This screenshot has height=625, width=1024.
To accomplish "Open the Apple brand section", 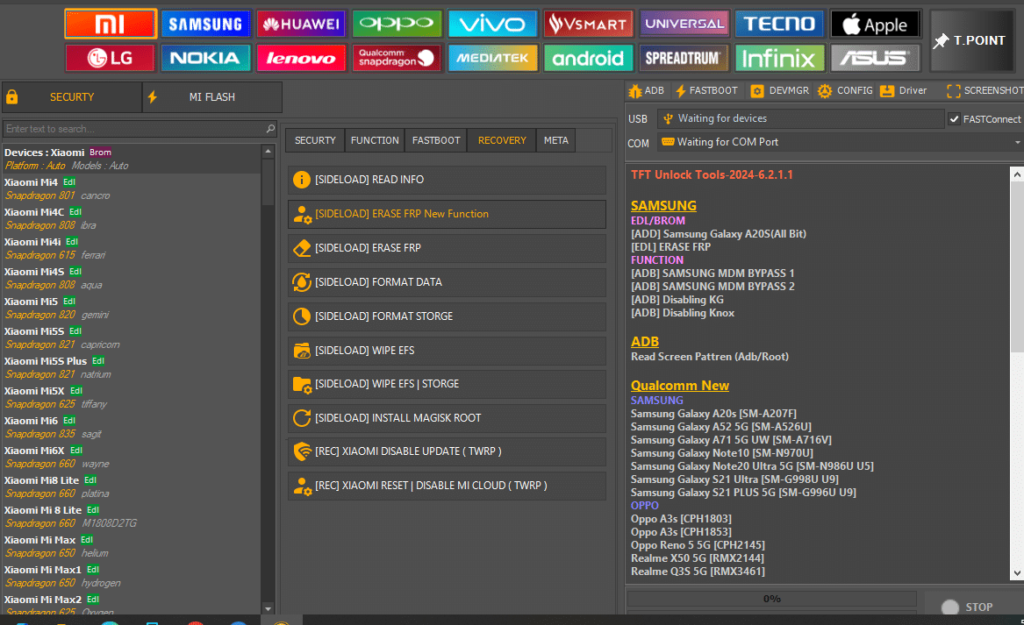I will pos(875,24).
